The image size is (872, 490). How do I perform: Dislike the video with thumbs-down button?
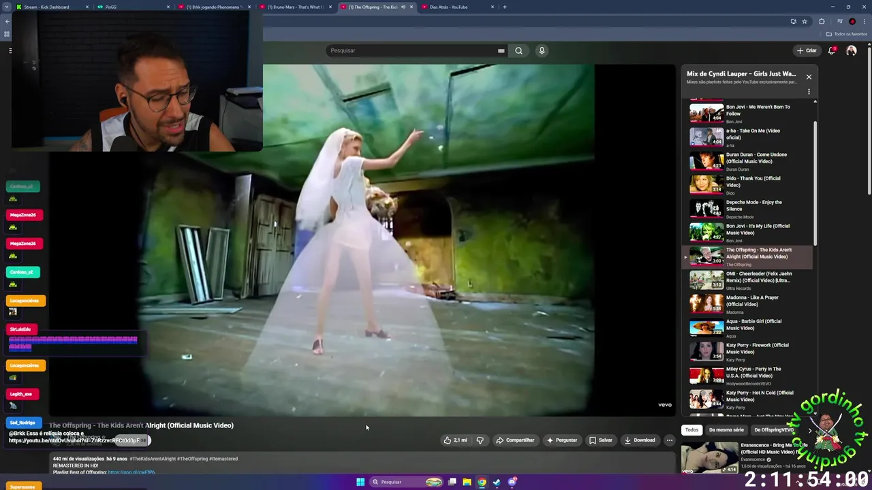pos(480,440)
